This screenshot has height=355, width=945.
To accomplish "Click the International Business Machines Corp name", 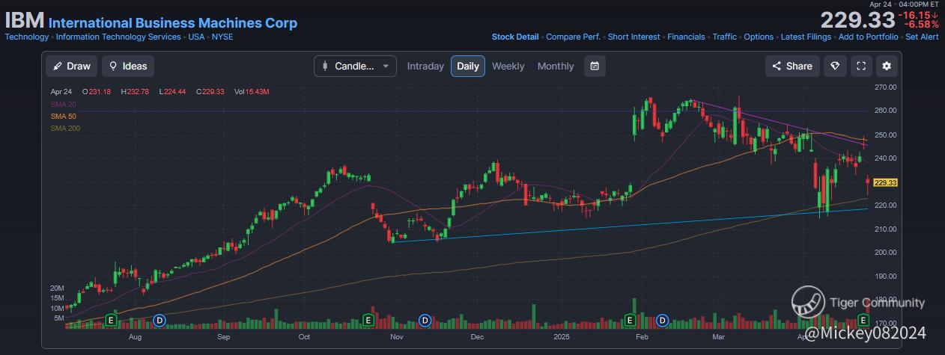I will click(173, 22).
